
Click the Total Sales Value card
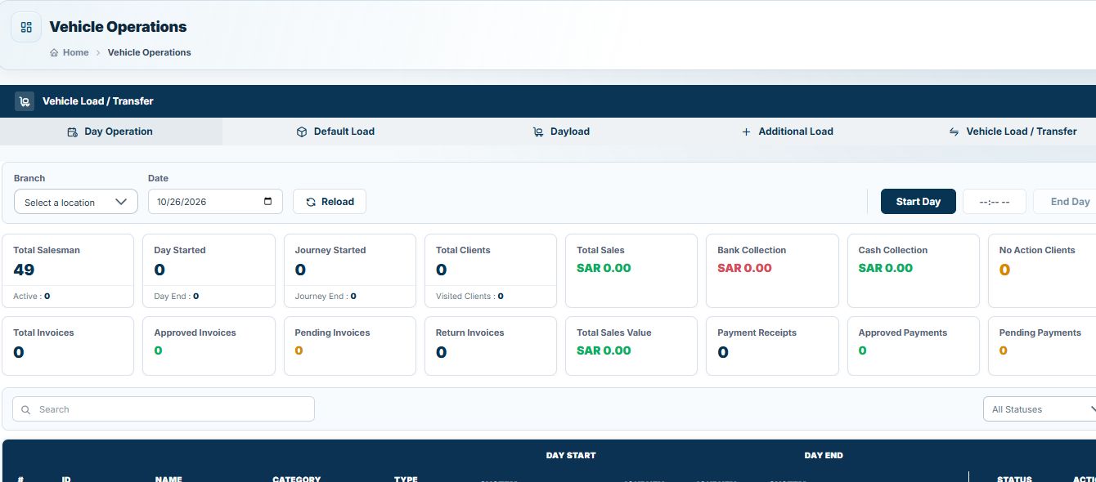[x=631, y=346]
